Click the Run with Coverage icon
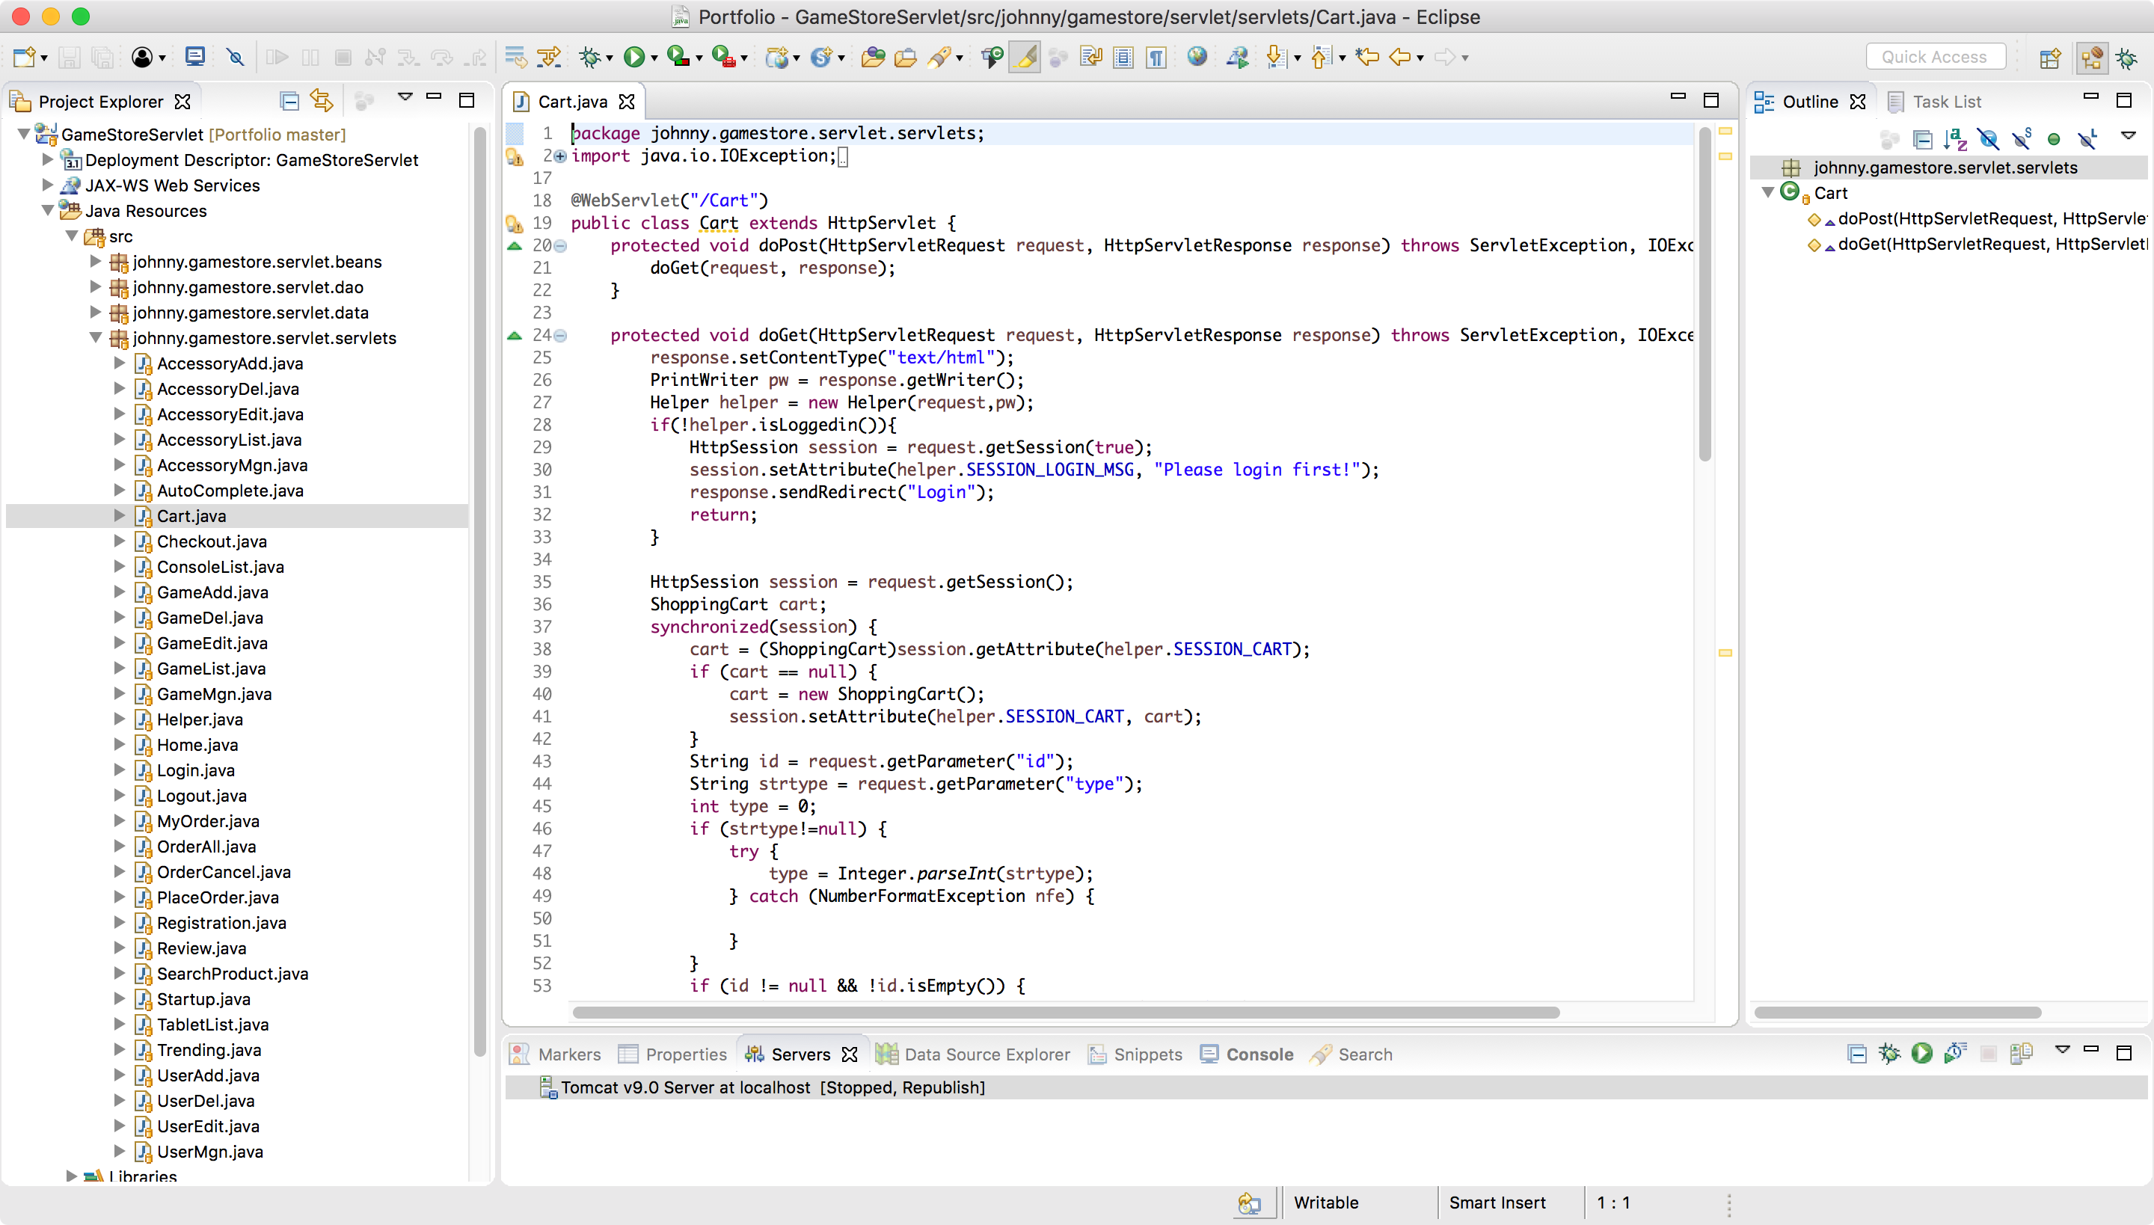Screen dimensions: 2154x1225 [678, 57]
